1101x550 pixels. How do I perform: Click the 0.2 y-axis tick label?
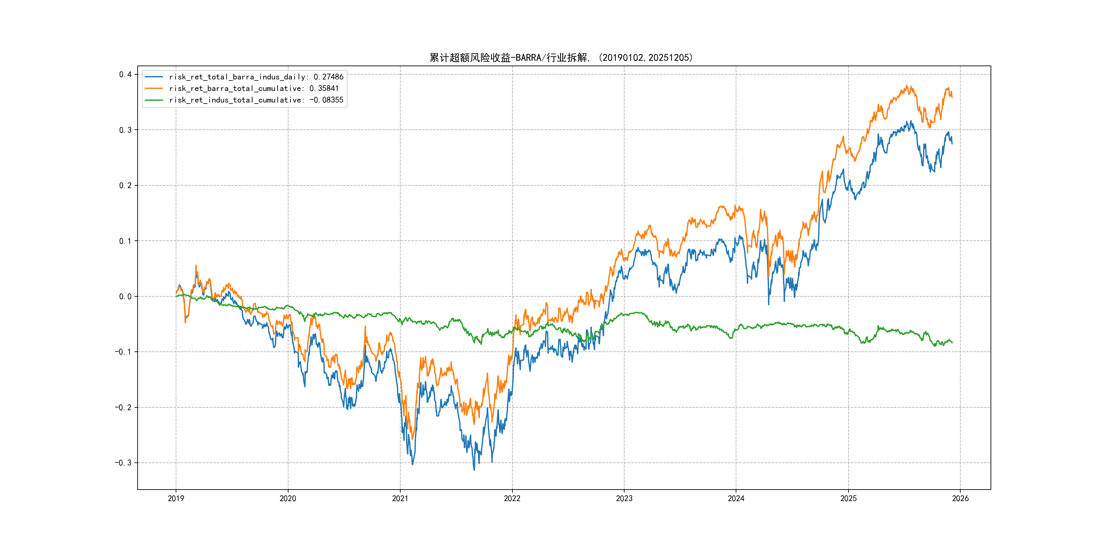(x=125, y=185)
